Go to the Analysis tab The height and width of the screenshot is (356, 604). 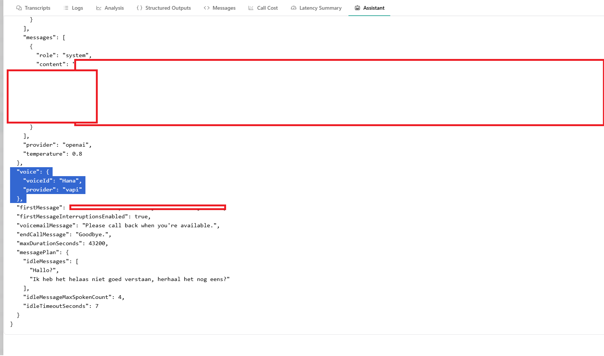(110, 8)
